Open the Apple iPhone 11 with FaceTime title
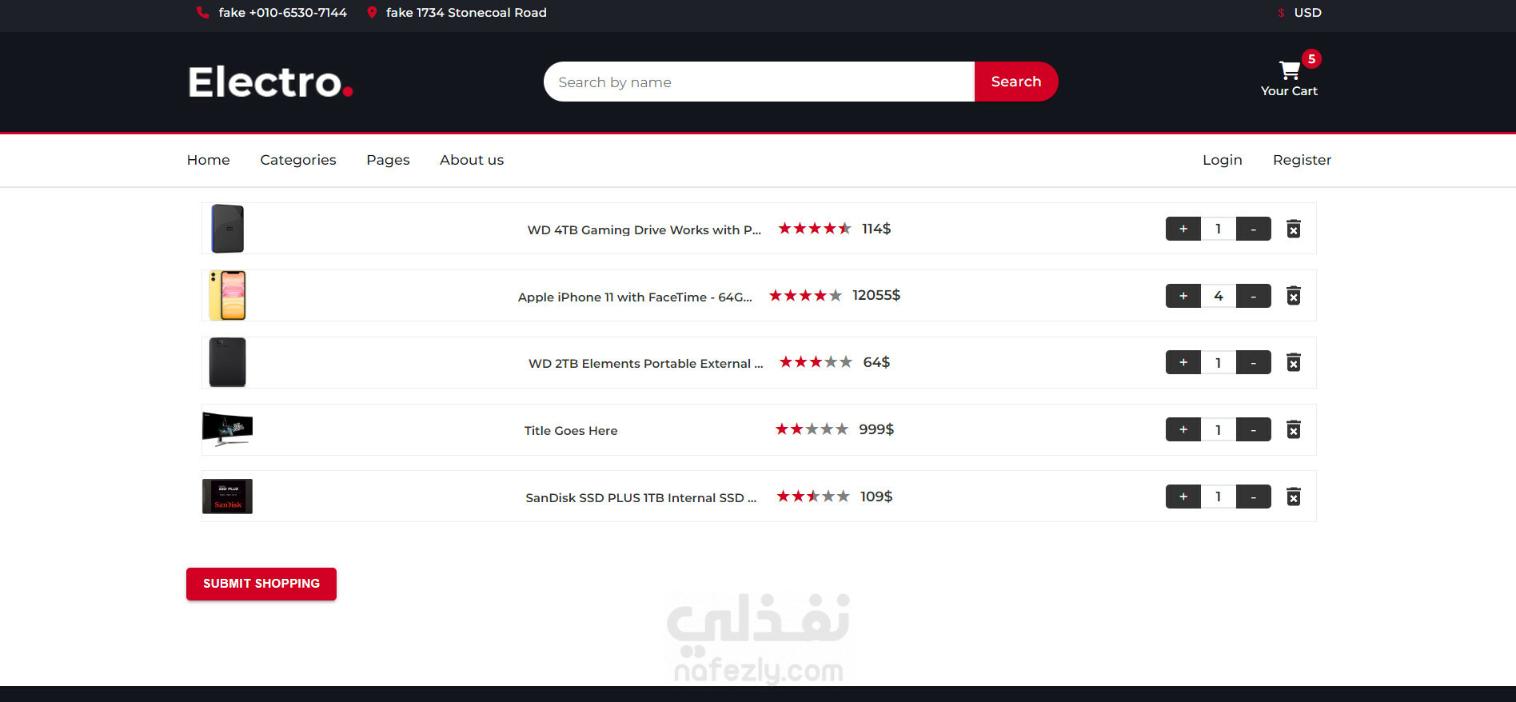 point(635,297)
